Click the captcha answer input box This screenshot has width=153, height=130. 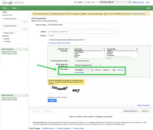coord(58,94)
